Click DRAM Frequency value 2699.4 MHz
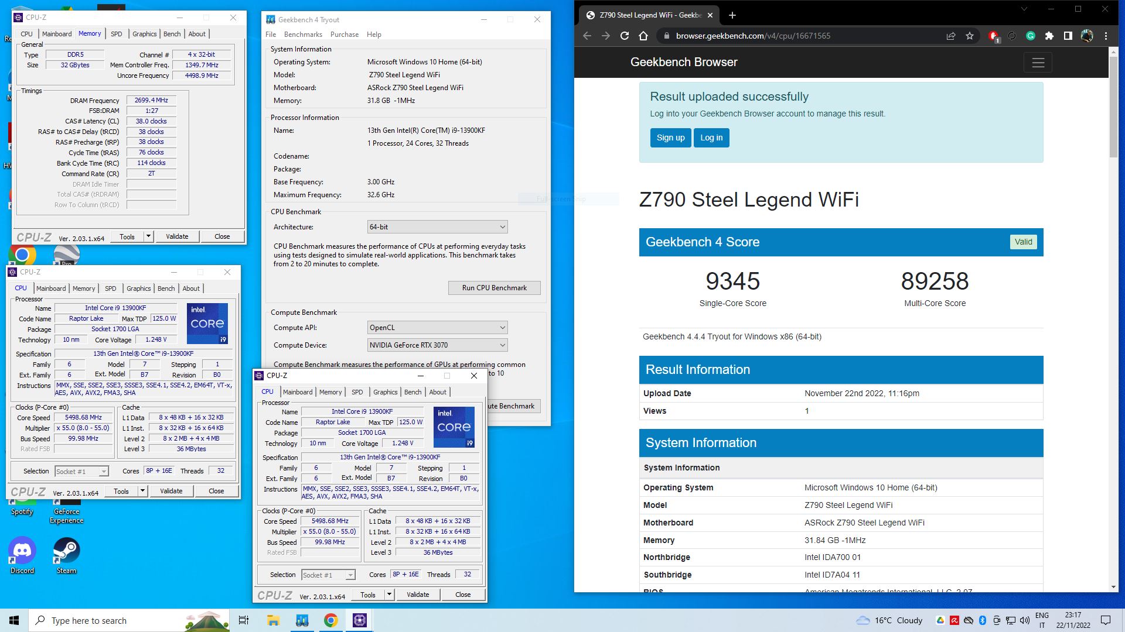The height and width of the screenshot is (632, 1125). click(151, 100)
